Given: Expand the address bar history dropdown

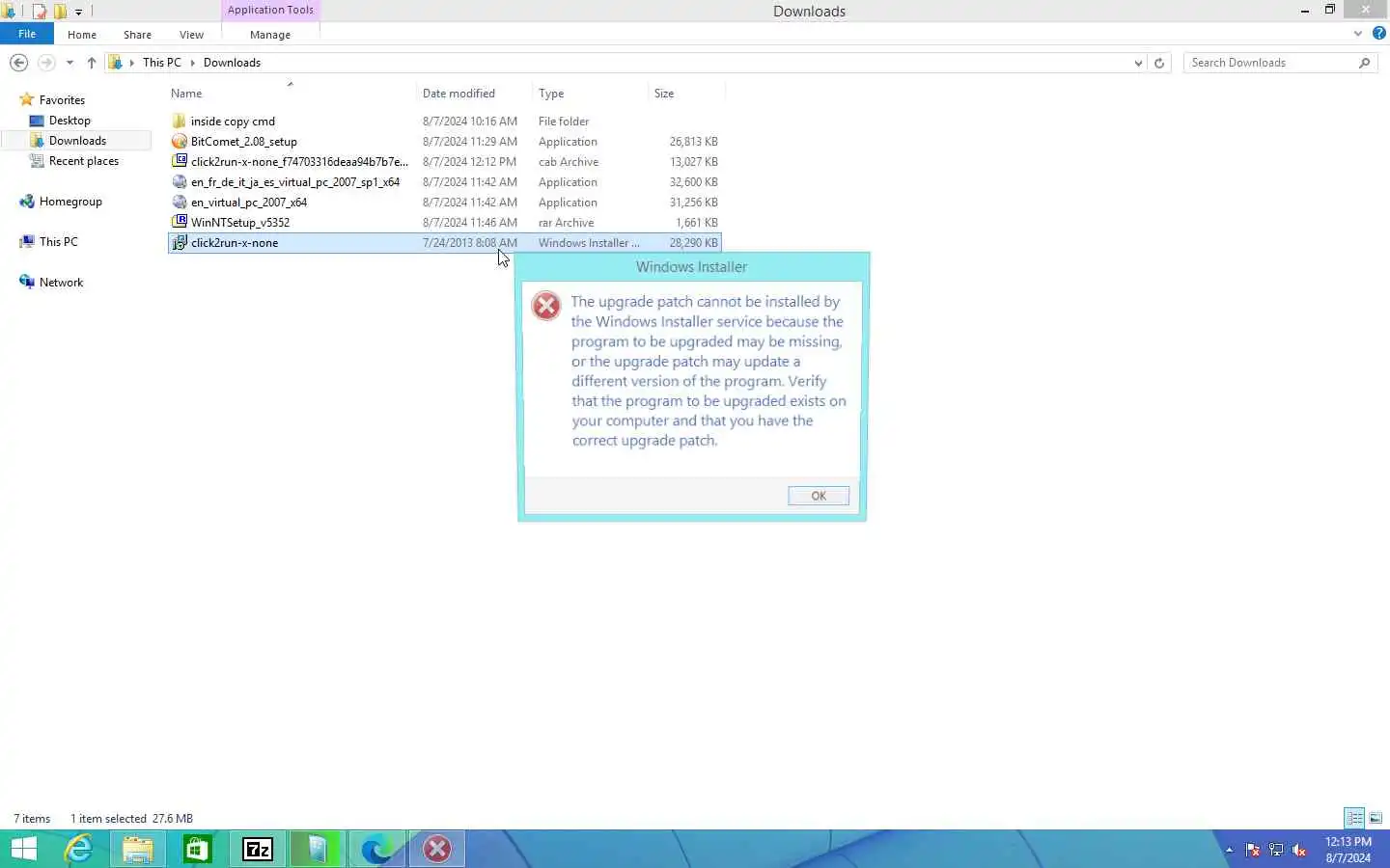Looking at the screenshot, I should pos(1138,63).
